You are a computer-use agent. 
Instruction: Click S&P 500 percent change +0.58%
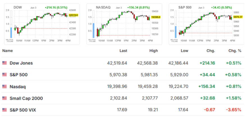tap(233, 75)
